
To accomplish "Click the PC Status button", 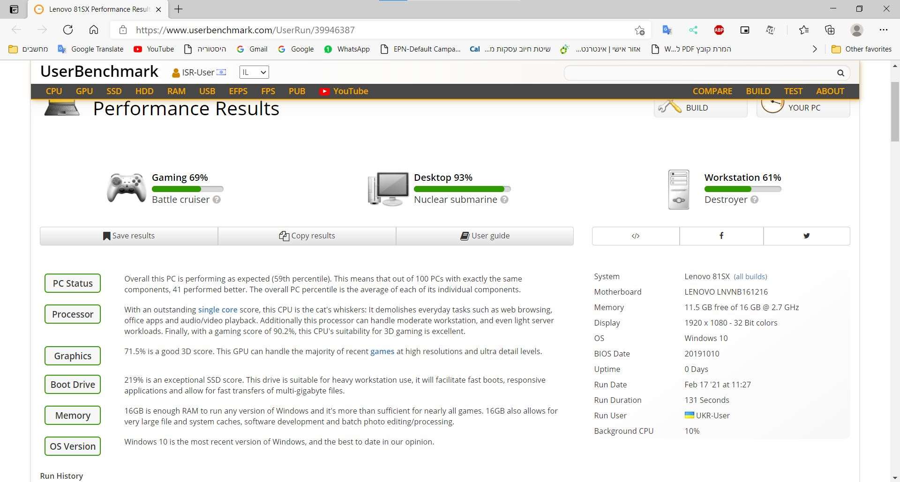I will 73,283.
